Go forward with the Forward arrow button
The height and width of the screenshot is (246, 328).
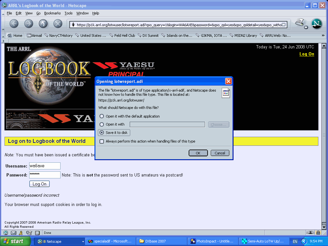click(29, 24)
